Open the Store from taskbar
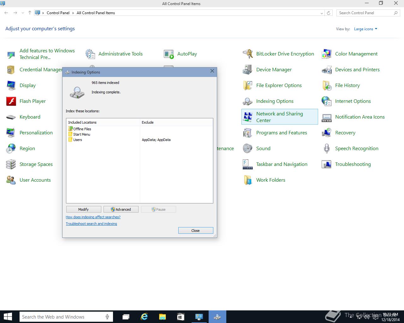This screenshot has width=404, height=323. tap(181, 317)
